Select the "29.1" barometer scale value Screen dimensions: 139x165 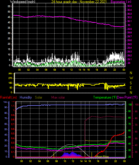(129, 59)
